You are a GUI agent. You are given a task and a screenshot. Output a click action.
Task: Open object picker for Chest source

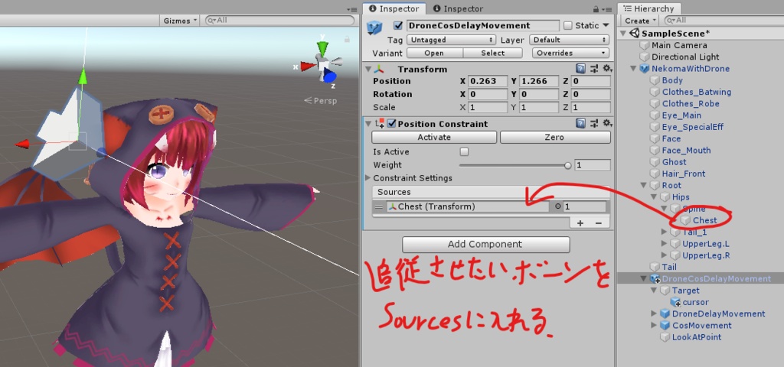tap(558, 206)
